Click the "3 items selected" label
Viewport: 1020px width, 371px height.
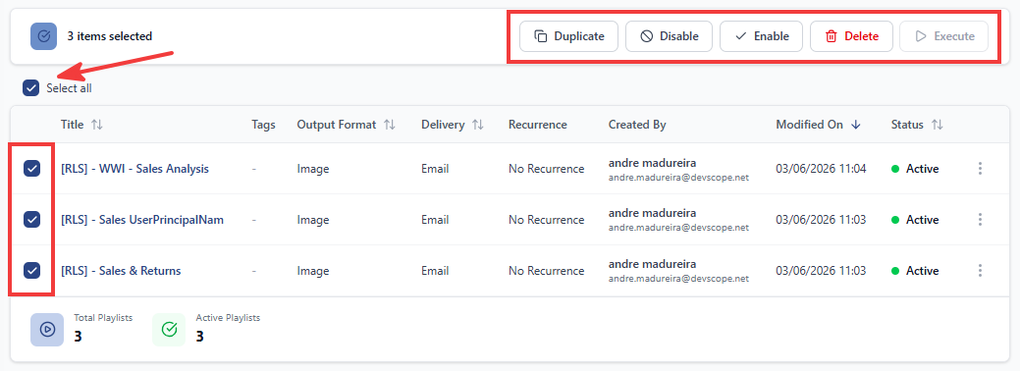tap(110, 36)
